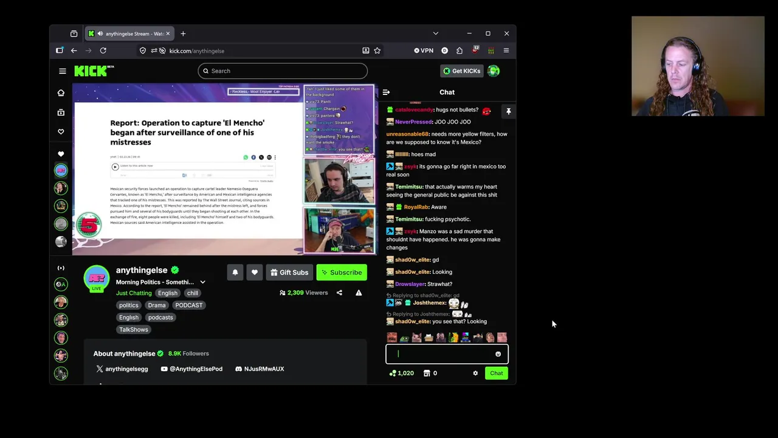
Task: Open the Just Chatting category link
Action: click(134, 293)
